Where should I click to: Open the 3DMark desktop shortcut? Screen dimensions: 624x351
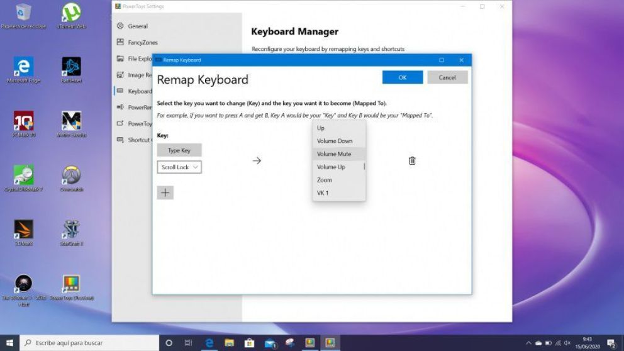23,233
